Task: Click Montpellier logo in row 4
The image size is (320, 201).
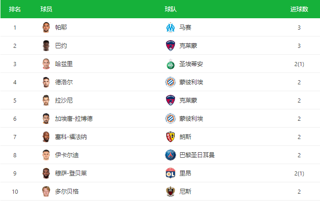Action: 171,82
